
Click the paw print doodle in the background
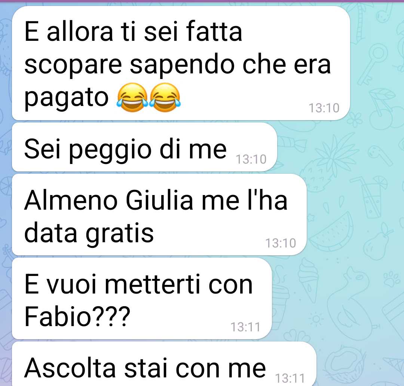tap(392, 279)
